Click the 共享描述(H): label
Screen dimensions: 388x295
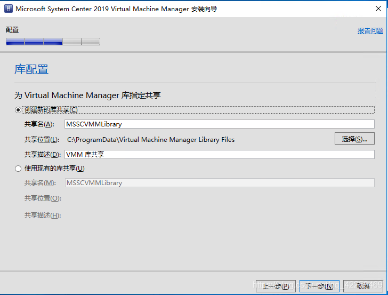tap(43, 216)
